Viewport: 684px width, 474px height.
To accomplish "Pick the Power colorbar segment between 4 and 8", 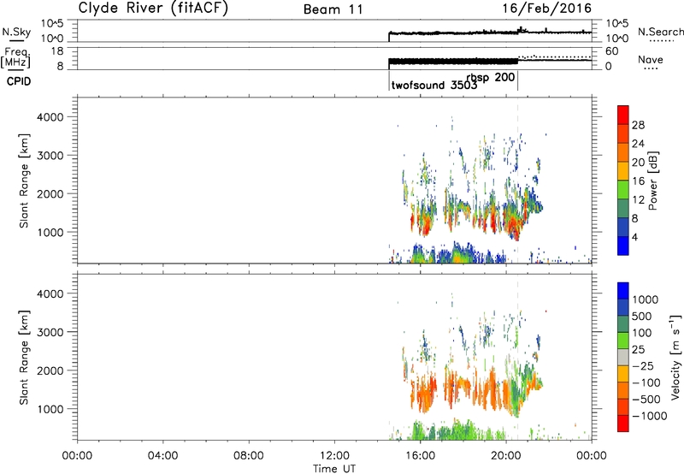I will 623,227.
